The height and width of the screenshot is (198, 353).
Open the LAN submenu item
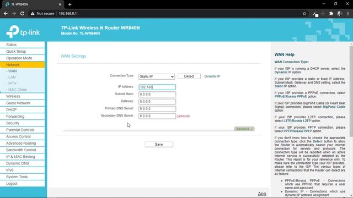click(x=11, y=77)
